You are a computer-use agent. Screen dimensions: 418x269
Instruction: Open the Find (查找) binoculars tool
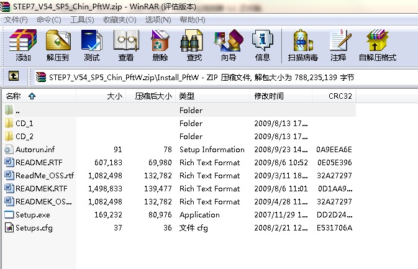tap(194, 45)
